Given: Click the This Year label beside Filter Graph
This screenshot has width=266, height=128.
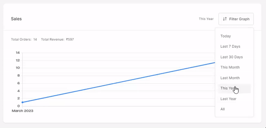Looking at the screenshot, I should 206,19.
